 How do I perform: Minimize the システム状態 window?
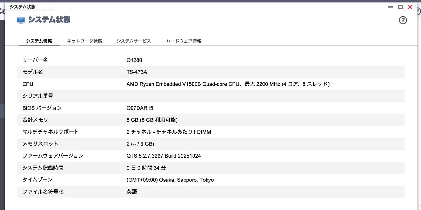[390, 7]
